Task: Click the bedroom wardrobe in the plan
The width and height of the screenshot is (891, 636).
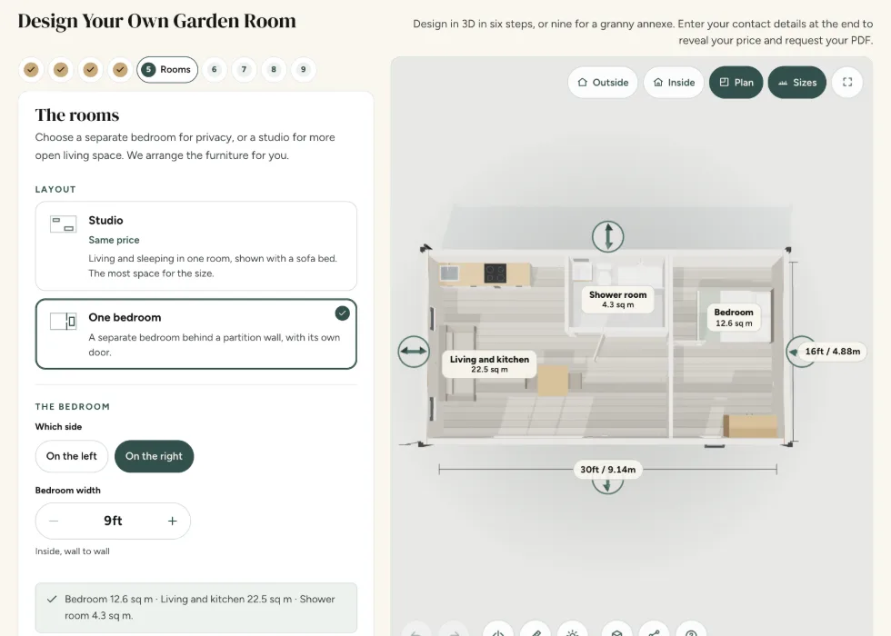Action: coord(750,425)
